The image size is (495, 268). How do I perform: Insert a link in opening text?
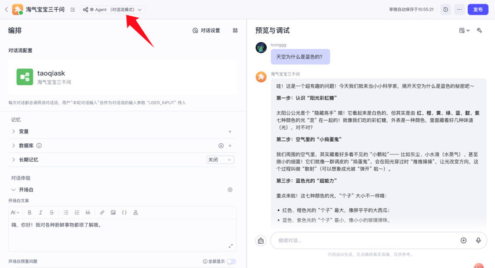(102, 213)
